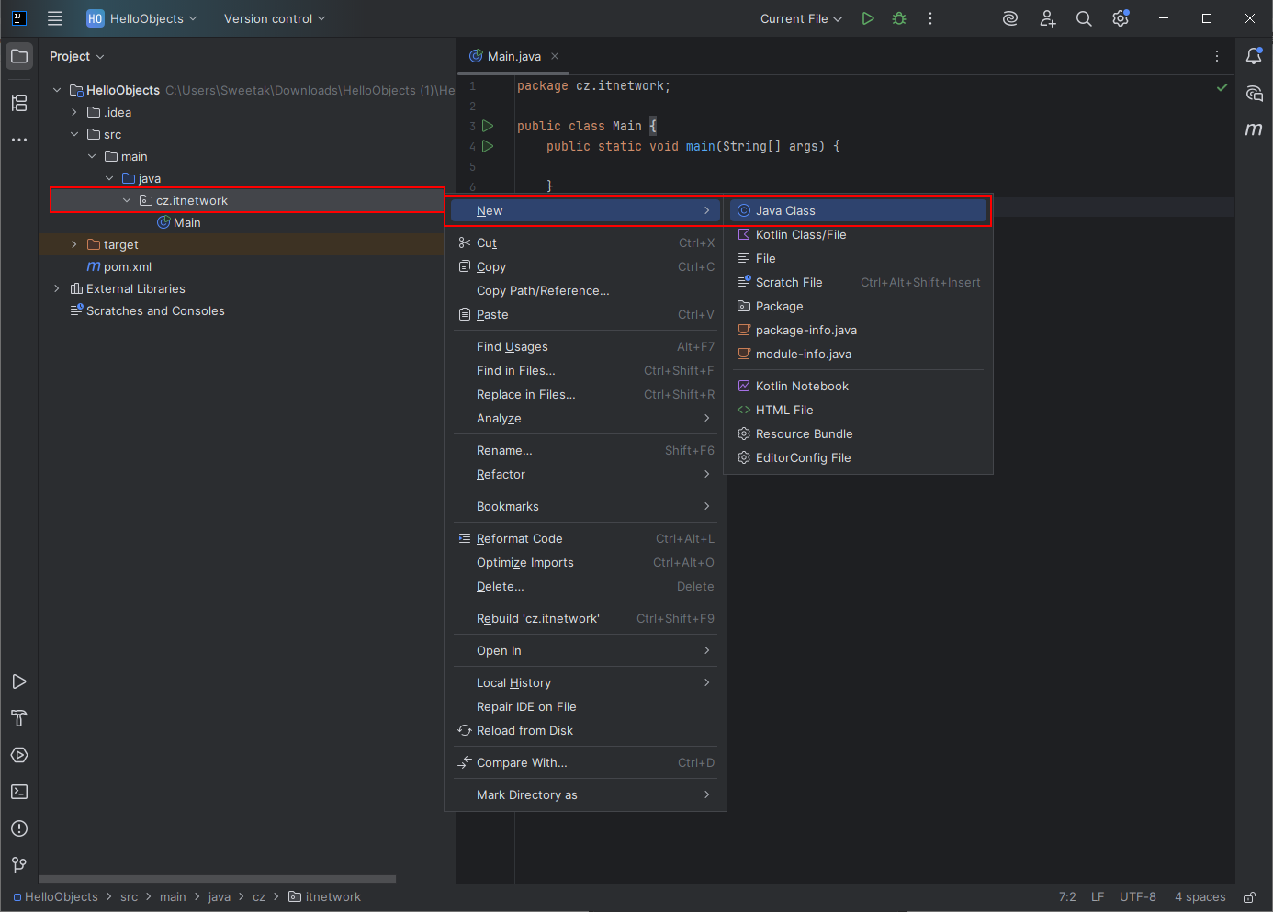Expand External Libraries node

[57, 288]
